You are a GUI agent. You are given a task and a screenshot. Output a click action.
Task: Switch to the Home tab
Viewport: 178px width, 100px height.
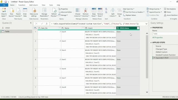[12, 5]
